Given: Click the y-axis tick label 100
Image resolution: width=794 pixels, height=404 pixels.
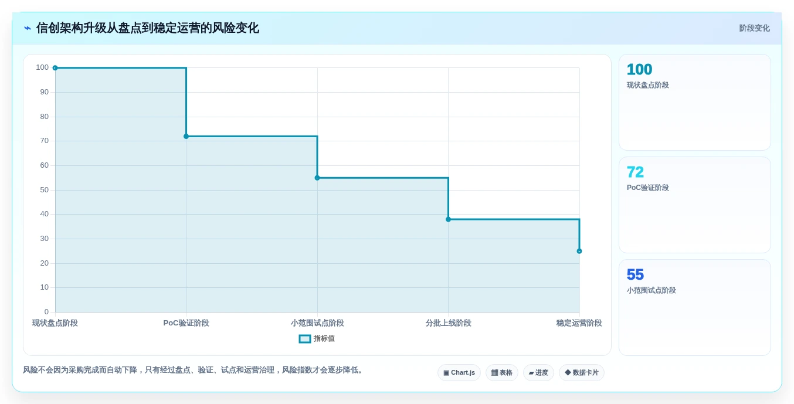Looking at the screenshot, I should (42, 67).
